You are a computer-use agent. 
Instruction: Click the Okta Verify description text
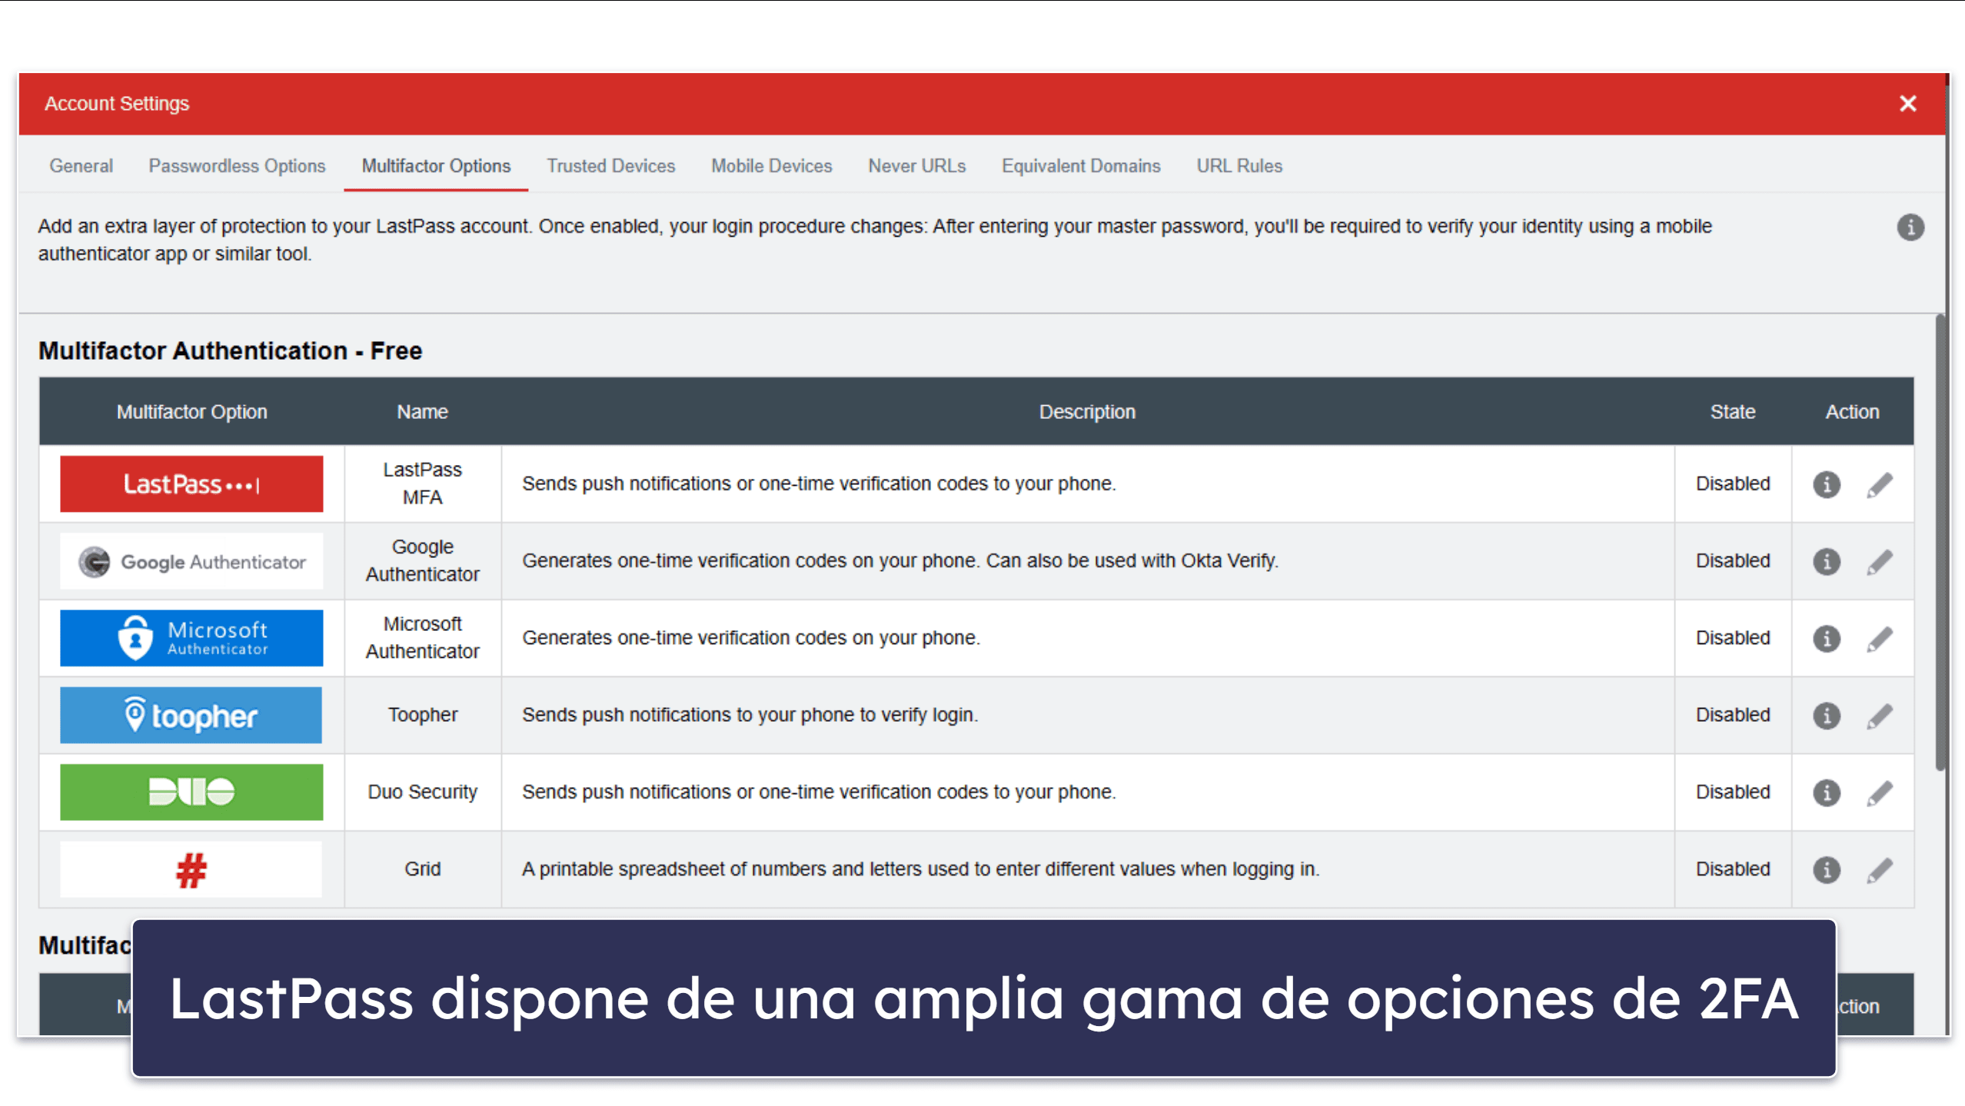point(900,561)
